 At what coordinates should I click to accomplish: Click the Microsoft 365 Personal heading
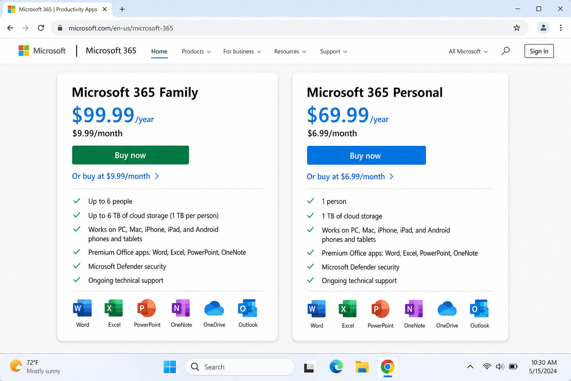click(375, 92)
